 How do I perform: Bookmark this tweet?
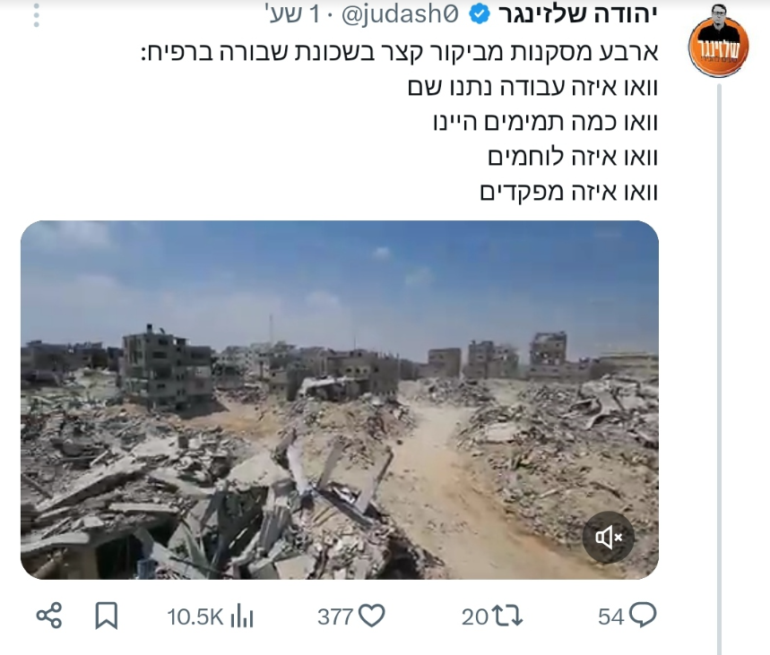(106, 616)
